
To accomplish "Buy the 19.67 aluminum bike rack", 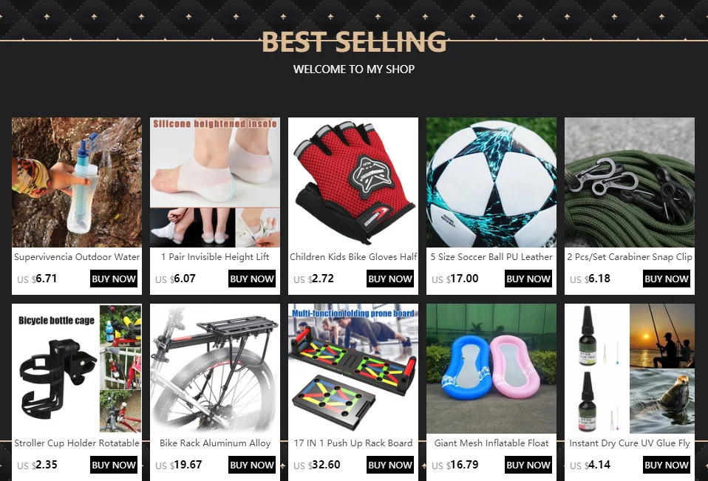I will coord(252,465).
